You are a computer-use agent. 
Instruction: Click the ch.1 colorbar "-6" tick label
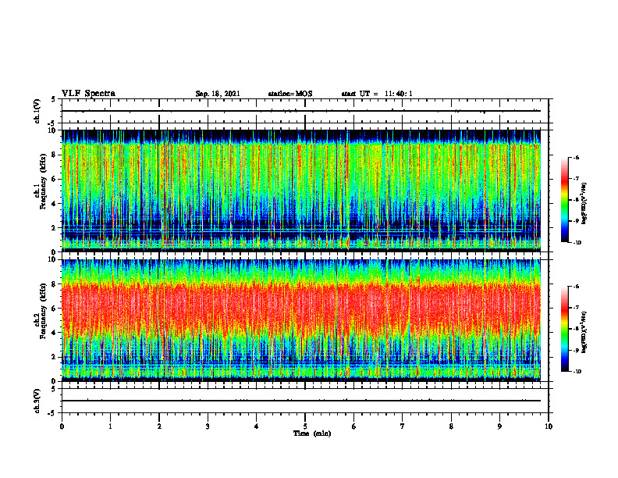[577, 157]
